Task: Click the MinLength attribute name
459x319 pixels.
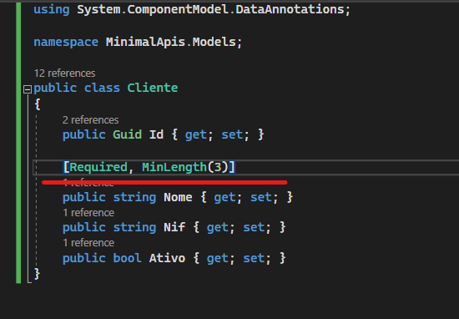Action: point(174,167)
